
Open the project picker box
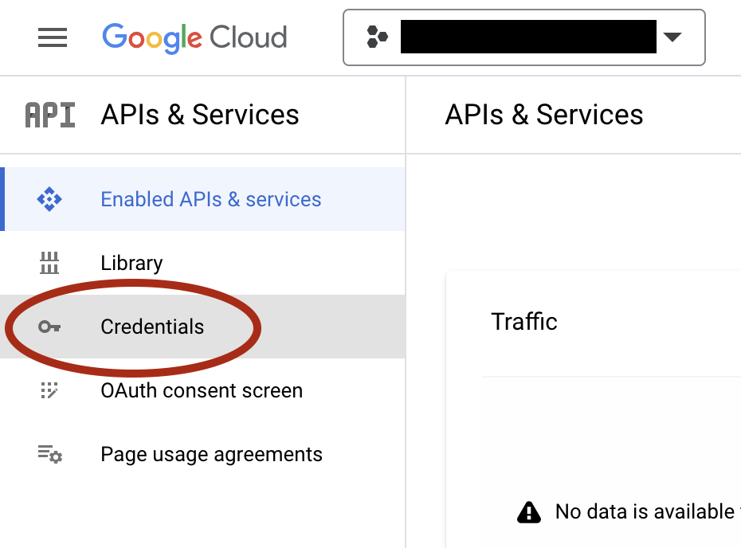[524, 37]
